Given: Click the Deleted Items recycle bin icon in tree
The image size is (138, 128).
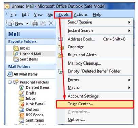Looking at the screenshot, I should tap(21, 87).
